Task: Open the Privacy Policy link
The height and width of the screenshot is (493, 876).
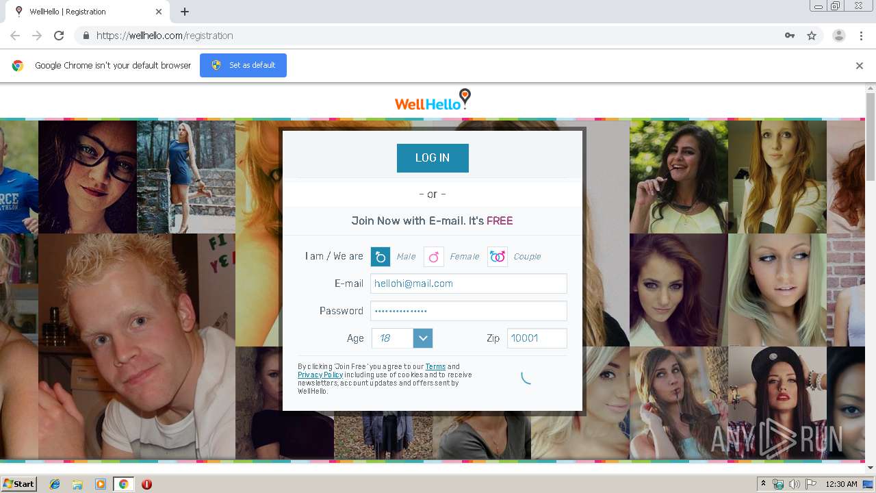Action: pyautogui.click(x=320, y=375)
